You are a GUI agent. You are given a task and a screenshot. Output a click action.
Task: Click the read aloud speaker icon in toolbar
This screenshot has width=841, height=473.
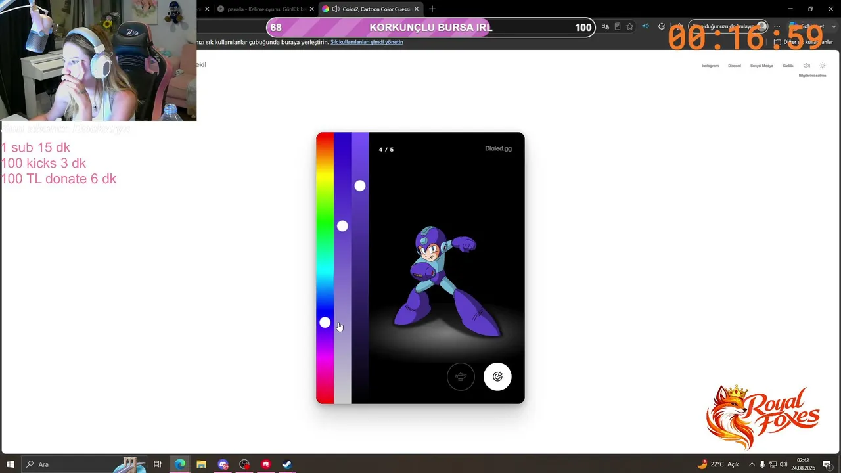645,27
